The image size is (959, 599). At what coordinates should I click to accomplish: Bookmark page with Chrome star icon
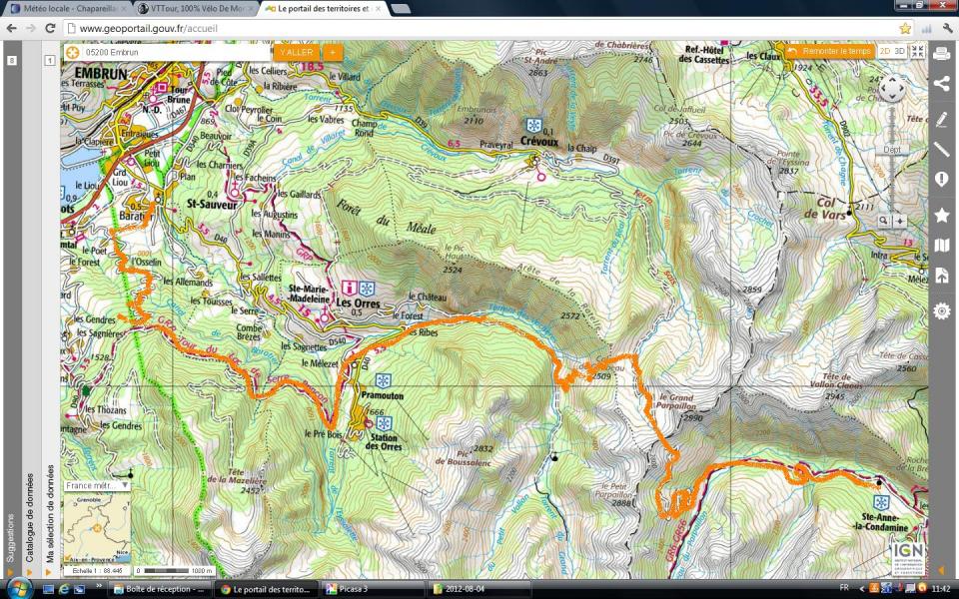(x=905, y=28)
